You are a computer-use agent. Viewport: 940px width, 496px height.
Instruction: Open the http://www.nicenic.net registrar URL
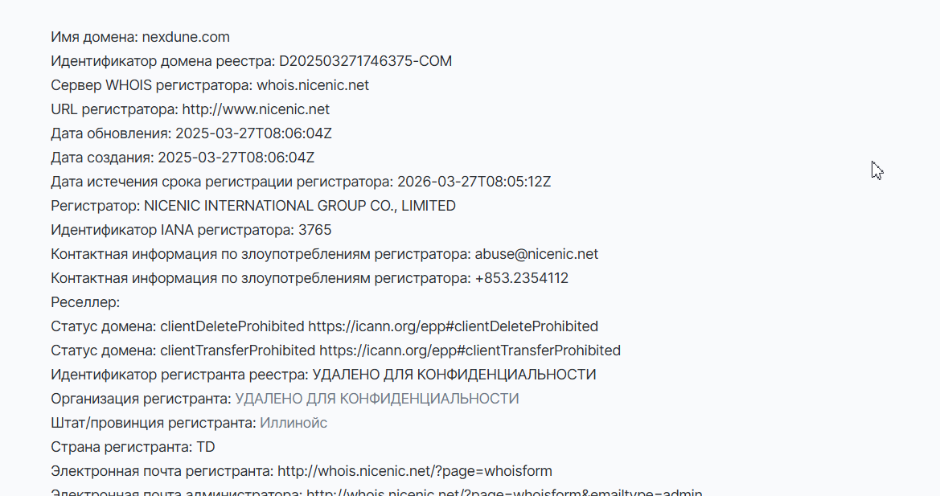click(x=256, y=109)
